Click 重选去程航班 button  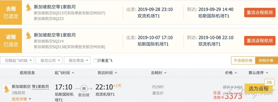tap(260, 13)
